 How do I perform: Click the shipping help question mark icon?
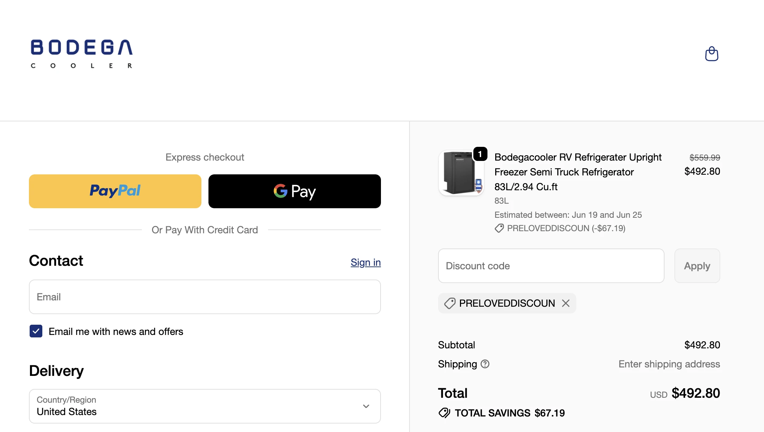[x=485, y=364]
